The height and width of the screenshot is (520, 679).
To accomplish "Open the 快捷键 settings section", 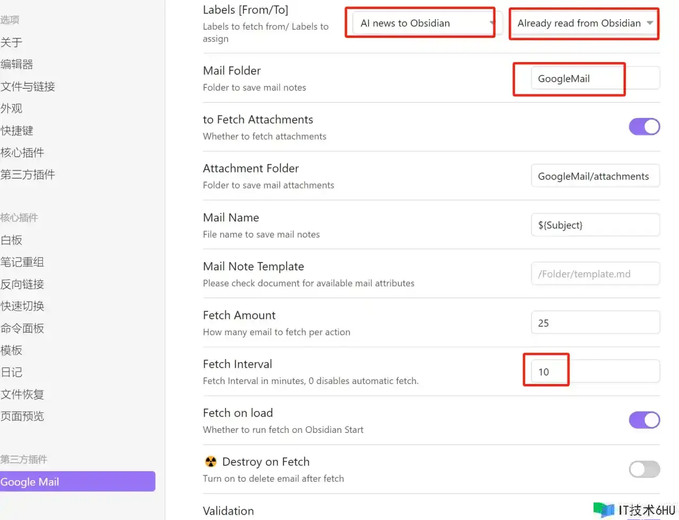I will [17, 131].
